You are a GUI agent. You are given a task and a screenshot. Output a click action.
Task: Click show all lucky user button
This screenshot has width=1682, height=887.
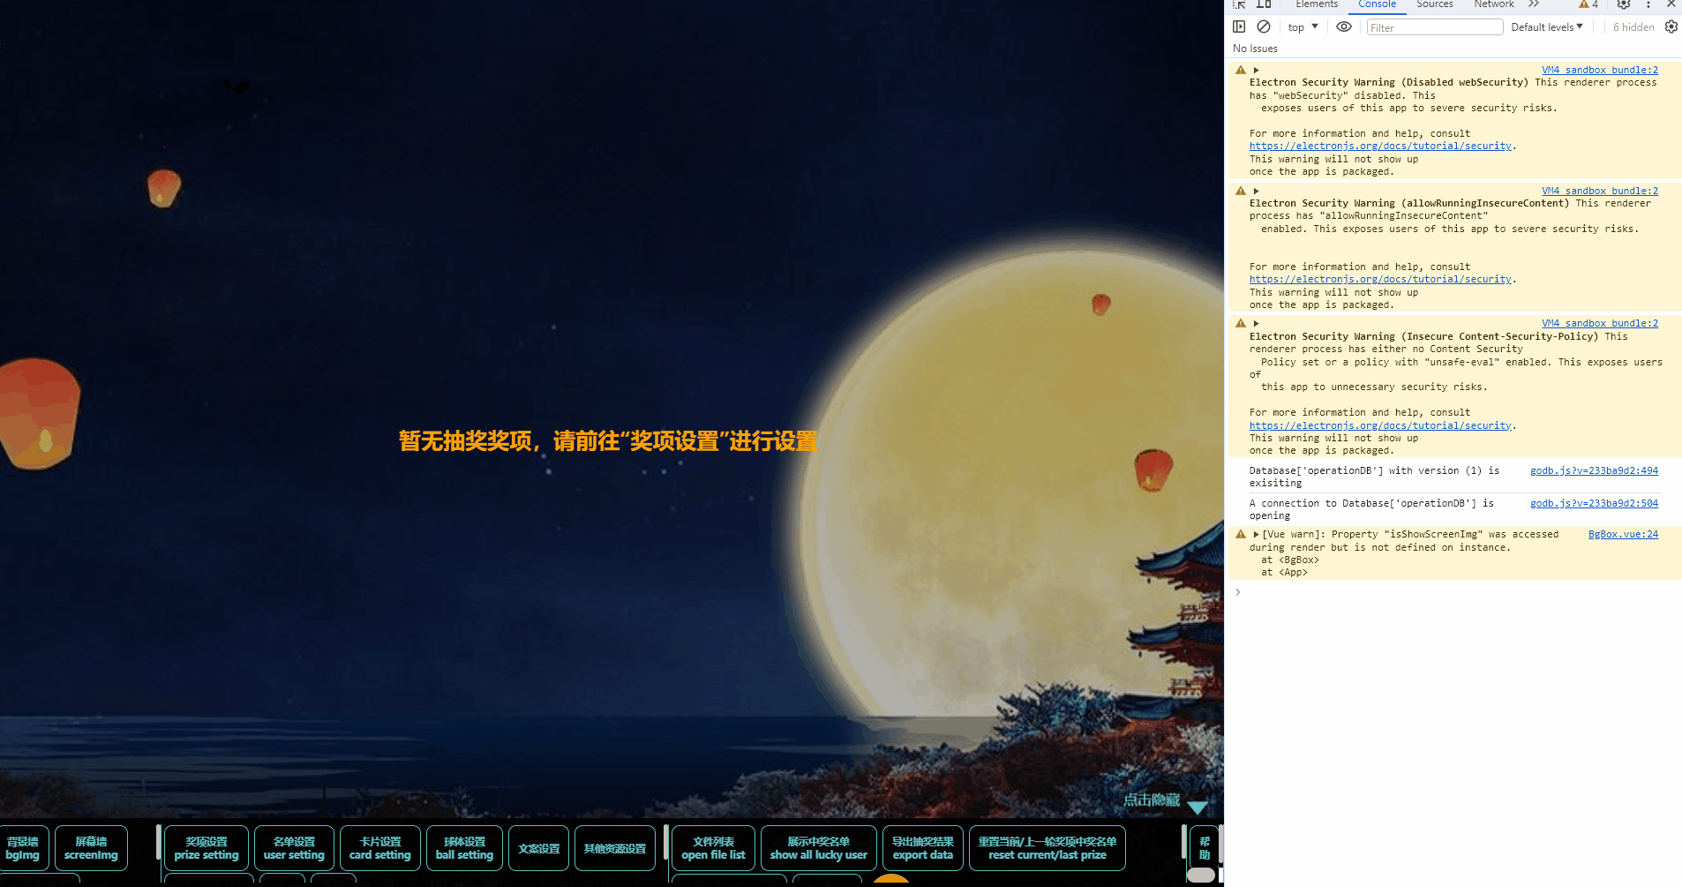coord(818,848)
